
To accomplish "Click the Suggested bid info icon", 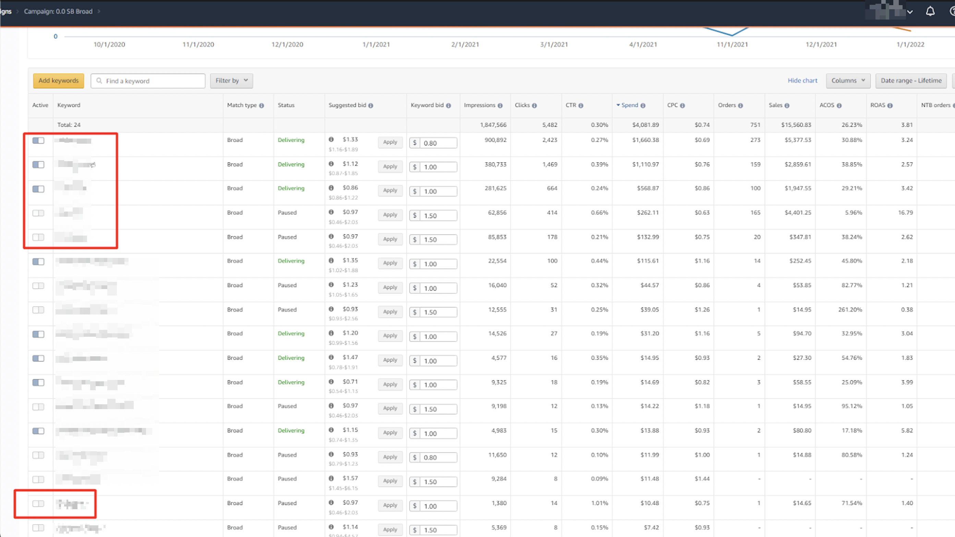I will tap(372, 105).
